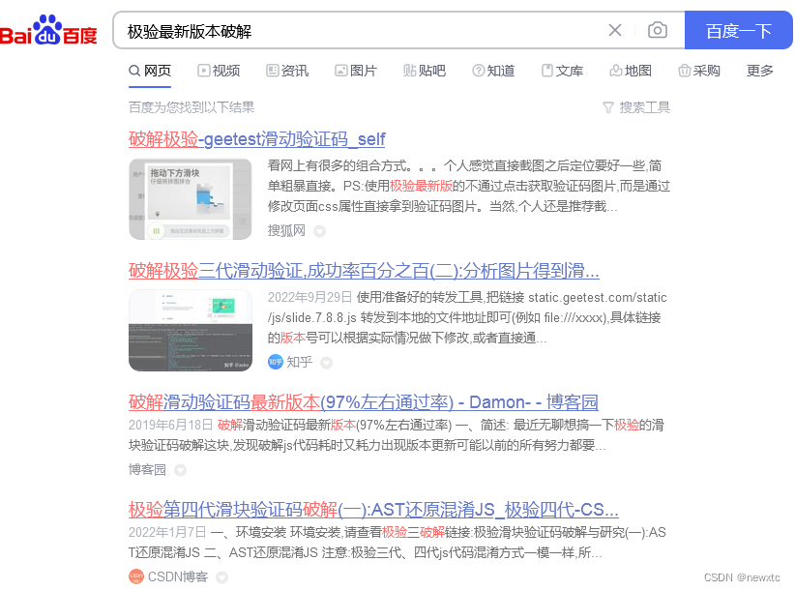Select the 网页 tab
The height and width of the screenshot is (591, 795).
150,71
